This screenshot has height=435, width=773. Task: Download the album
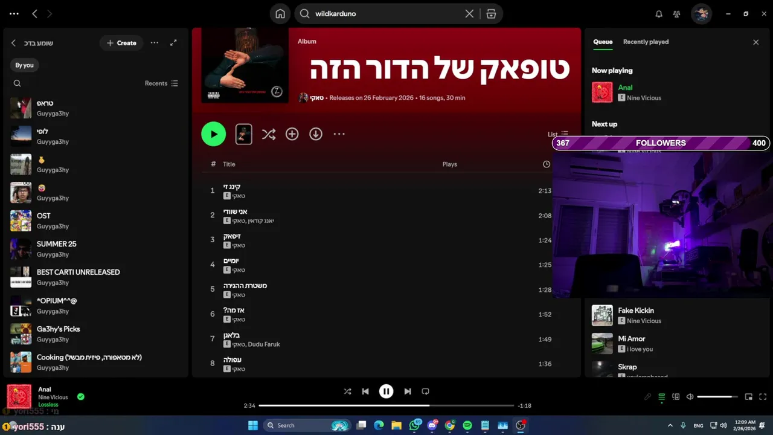pyautogui.click(x=316, y=134)
